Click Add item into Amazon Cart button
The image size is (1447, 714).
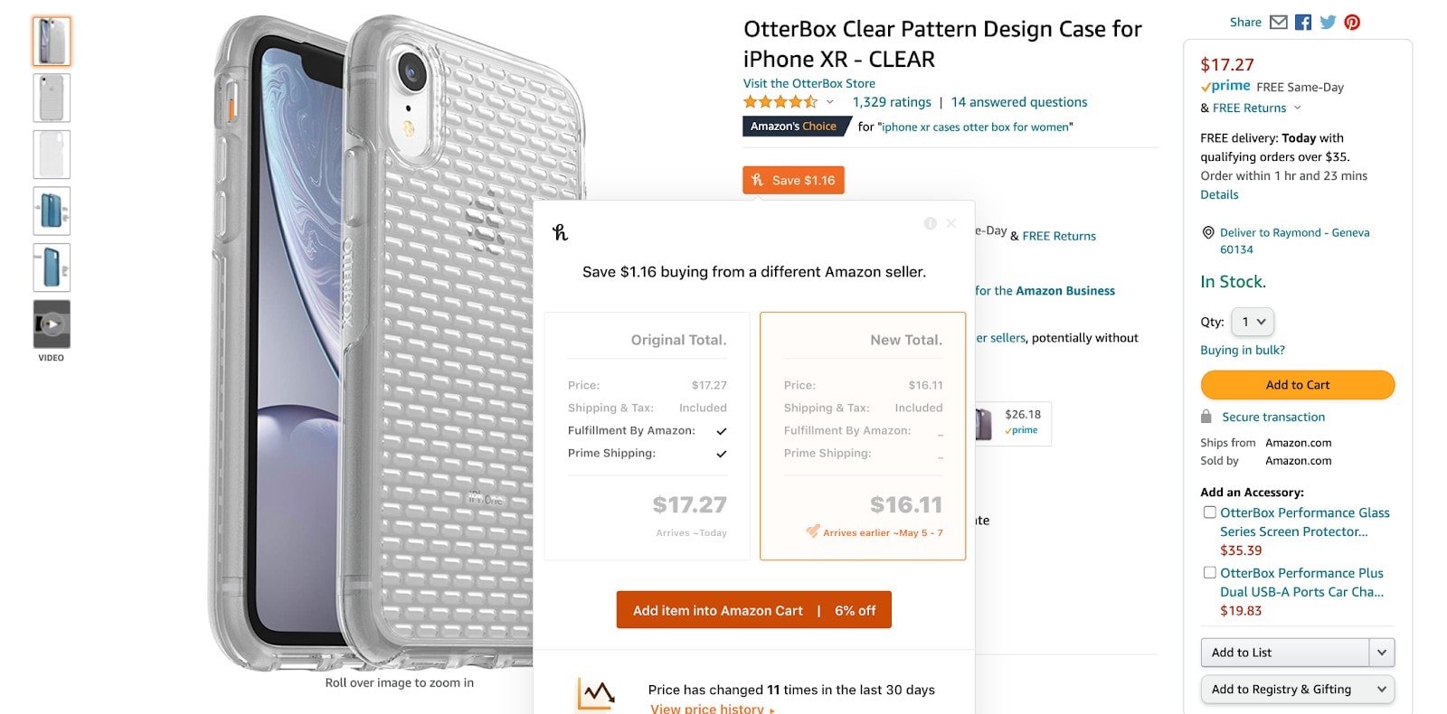click(753, 610)
